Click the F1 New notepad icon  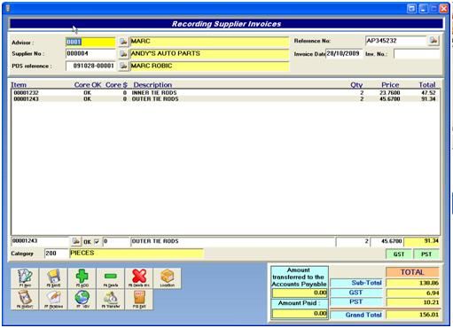(25, 278)
